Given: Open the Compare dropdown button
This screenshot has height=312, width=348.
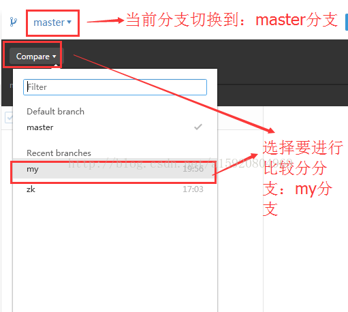Looking at the screenshot, I should (x=36, y=56).
